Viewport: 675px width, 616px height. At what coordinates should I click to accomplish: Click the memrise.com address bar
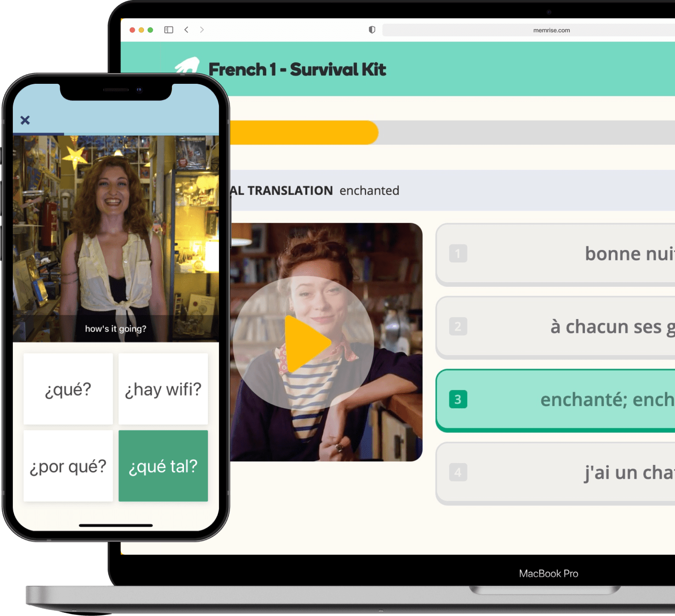pos(528,30)
